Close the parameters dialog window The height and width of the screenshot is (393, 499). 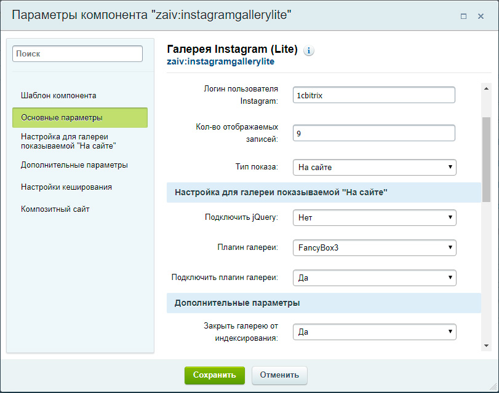coord(481,17)
